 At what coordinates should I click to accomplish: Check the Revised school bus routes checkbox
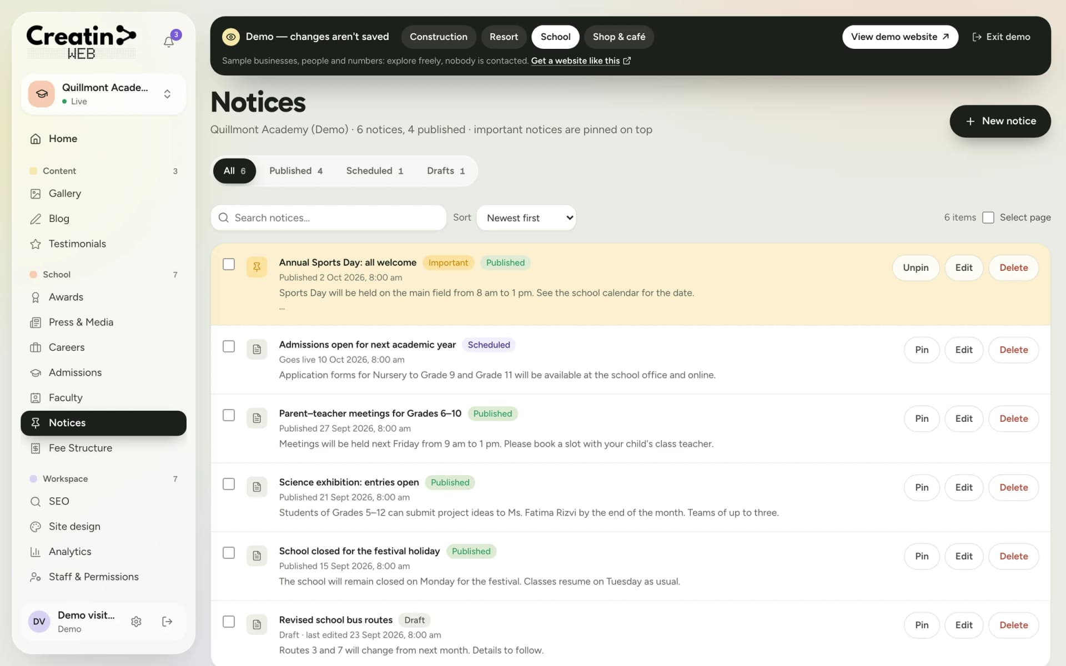point(229,622)
